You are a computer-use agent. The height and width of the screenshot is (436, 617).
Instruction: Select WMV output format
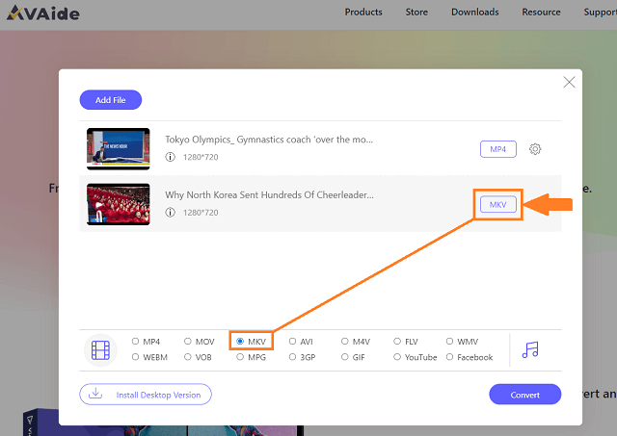pos(449,341)
